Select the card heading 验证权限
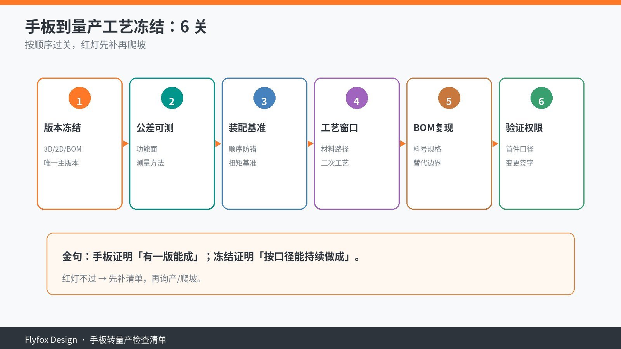 [524, 128]
